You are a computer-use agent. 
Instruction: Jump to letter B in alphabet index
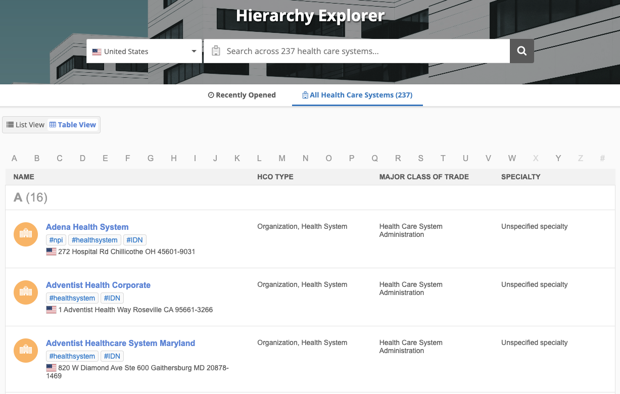click(37, 158)
